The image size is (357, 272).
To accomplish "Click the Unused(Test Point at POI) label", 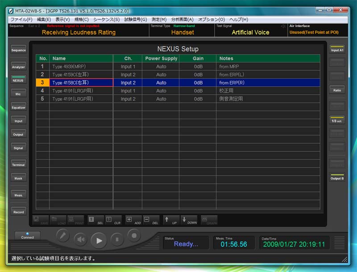I will click(314, 32).
